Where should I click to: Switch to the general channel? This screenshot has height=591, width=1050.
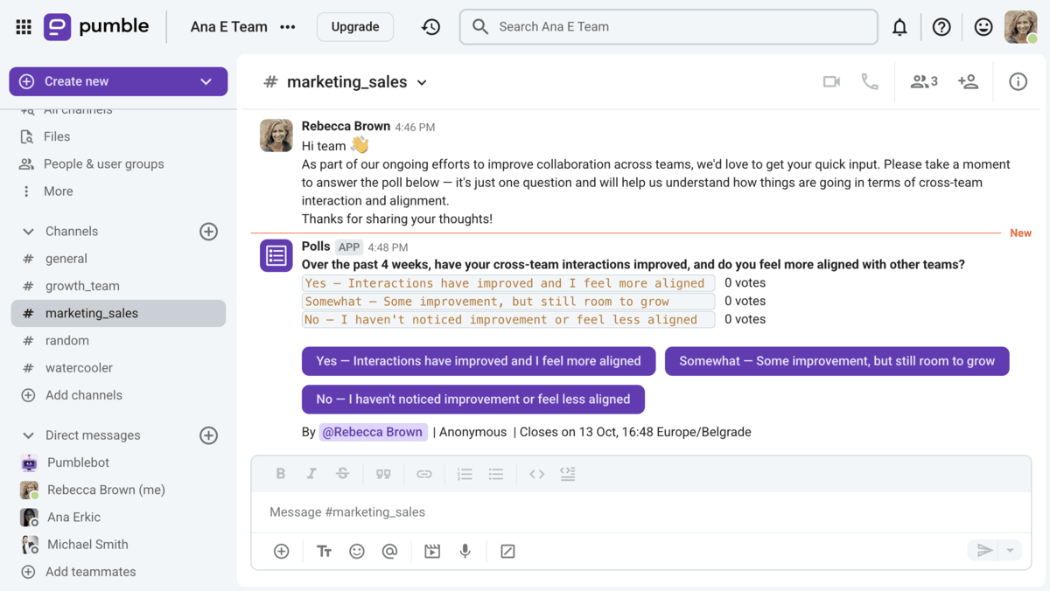[x=66, y=259]
